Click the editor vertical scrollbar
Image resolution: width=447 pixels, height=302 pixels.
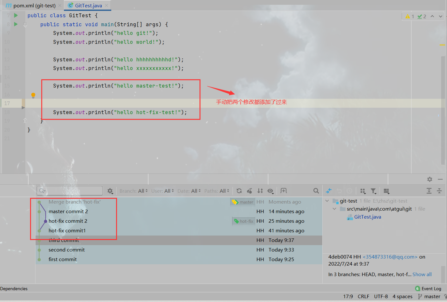[443, 110]
